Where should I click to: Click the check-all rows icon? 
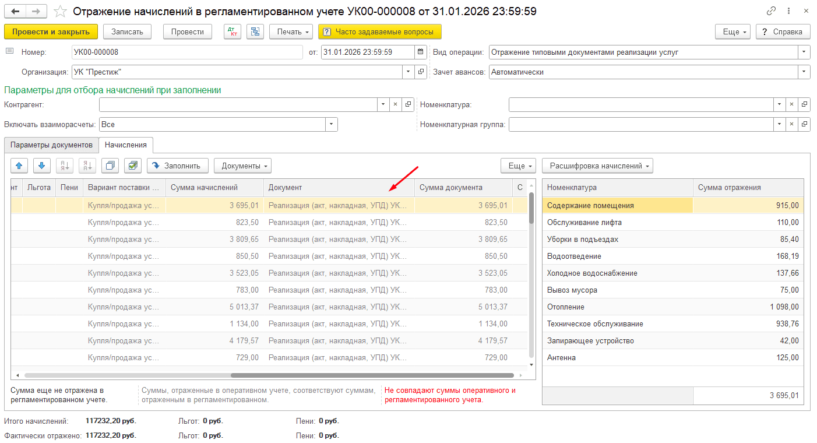[133, 166]
